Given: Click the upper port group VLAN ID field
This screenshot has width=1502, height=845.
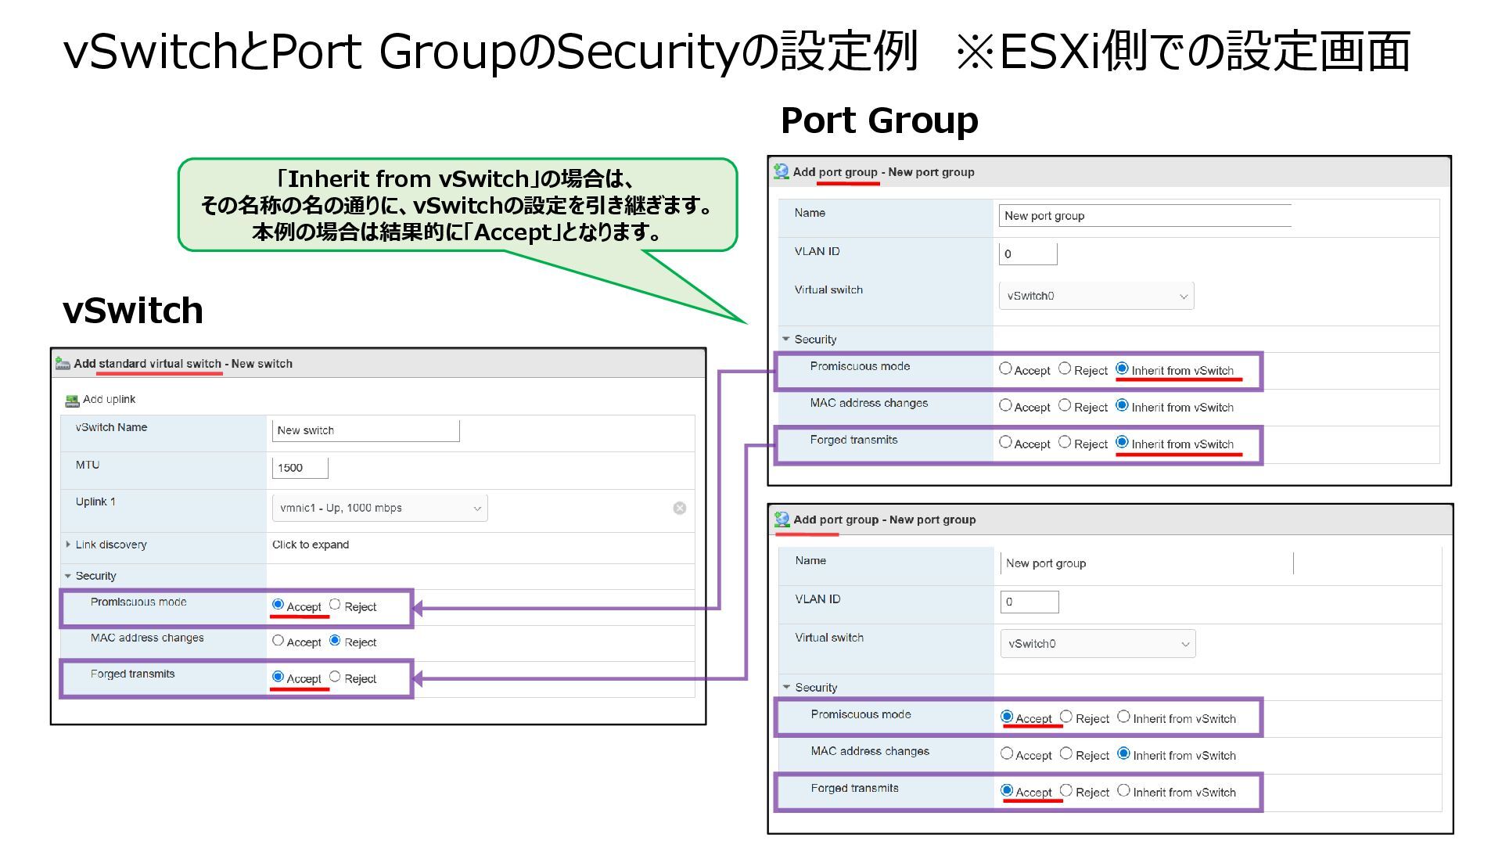Looking at the screenshot, I should click(x=1027, y=253).
